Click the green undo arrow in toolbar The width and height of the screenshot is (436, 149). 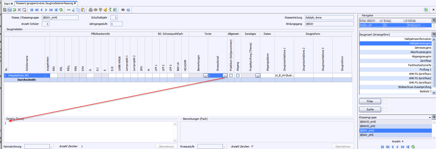click(14, 10)
